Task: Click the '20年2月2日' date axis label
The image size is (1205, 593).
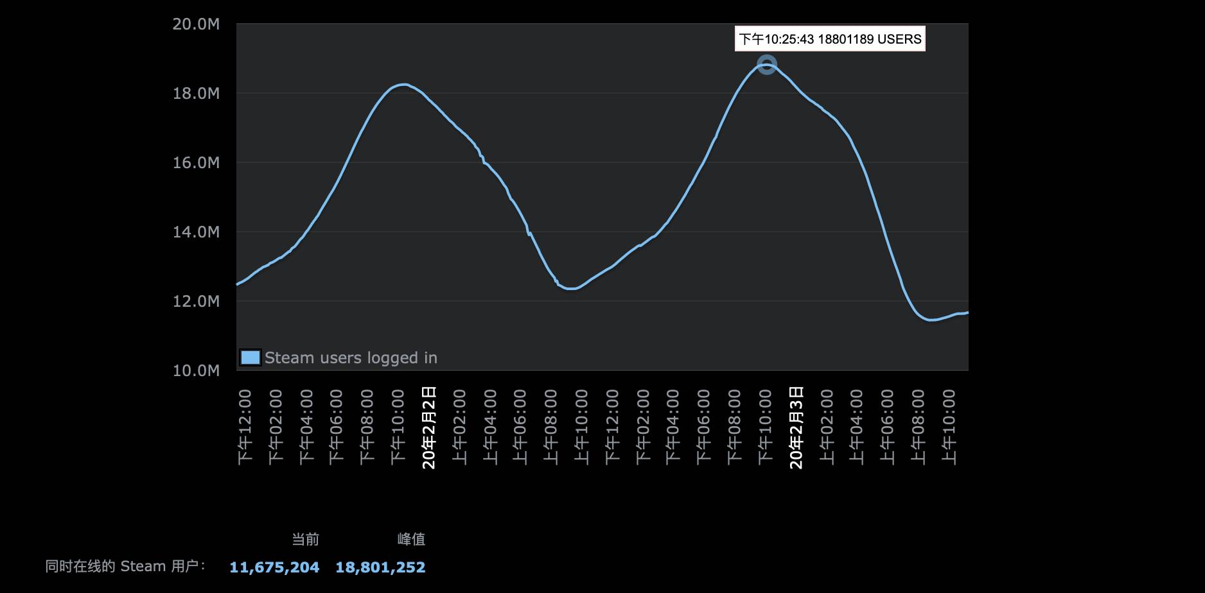Action: (x=429, y=427)
